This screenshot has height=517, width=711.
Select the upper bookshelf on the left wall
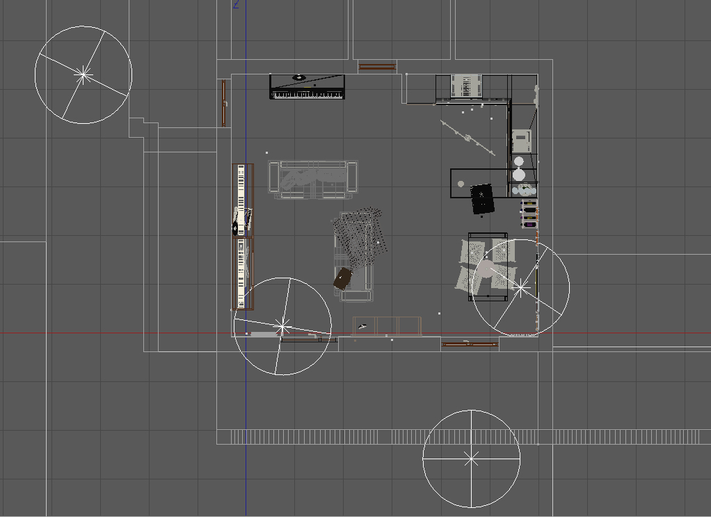point(243,200)
